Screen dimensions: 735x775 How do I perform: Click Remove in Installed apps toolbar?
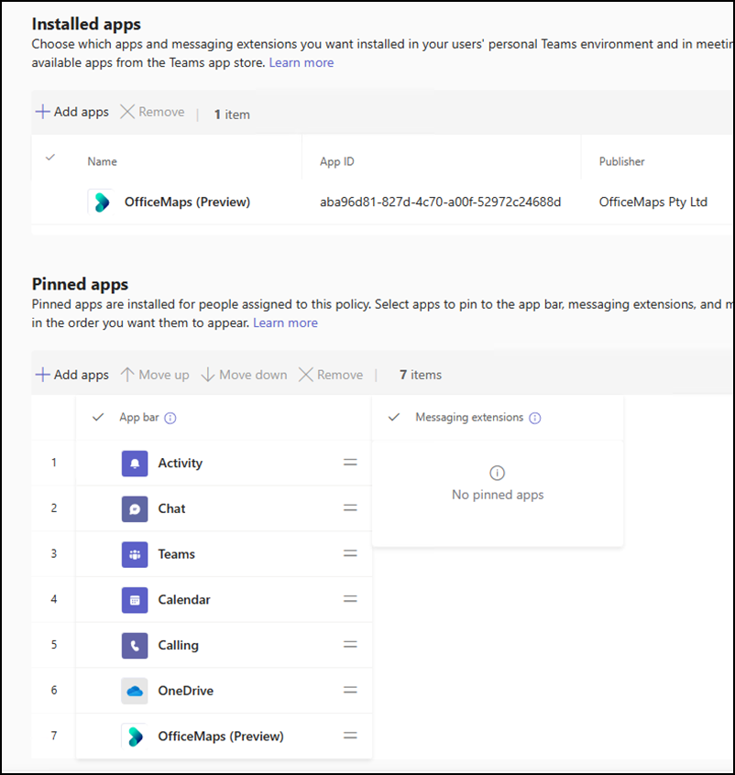pos(152,112)
